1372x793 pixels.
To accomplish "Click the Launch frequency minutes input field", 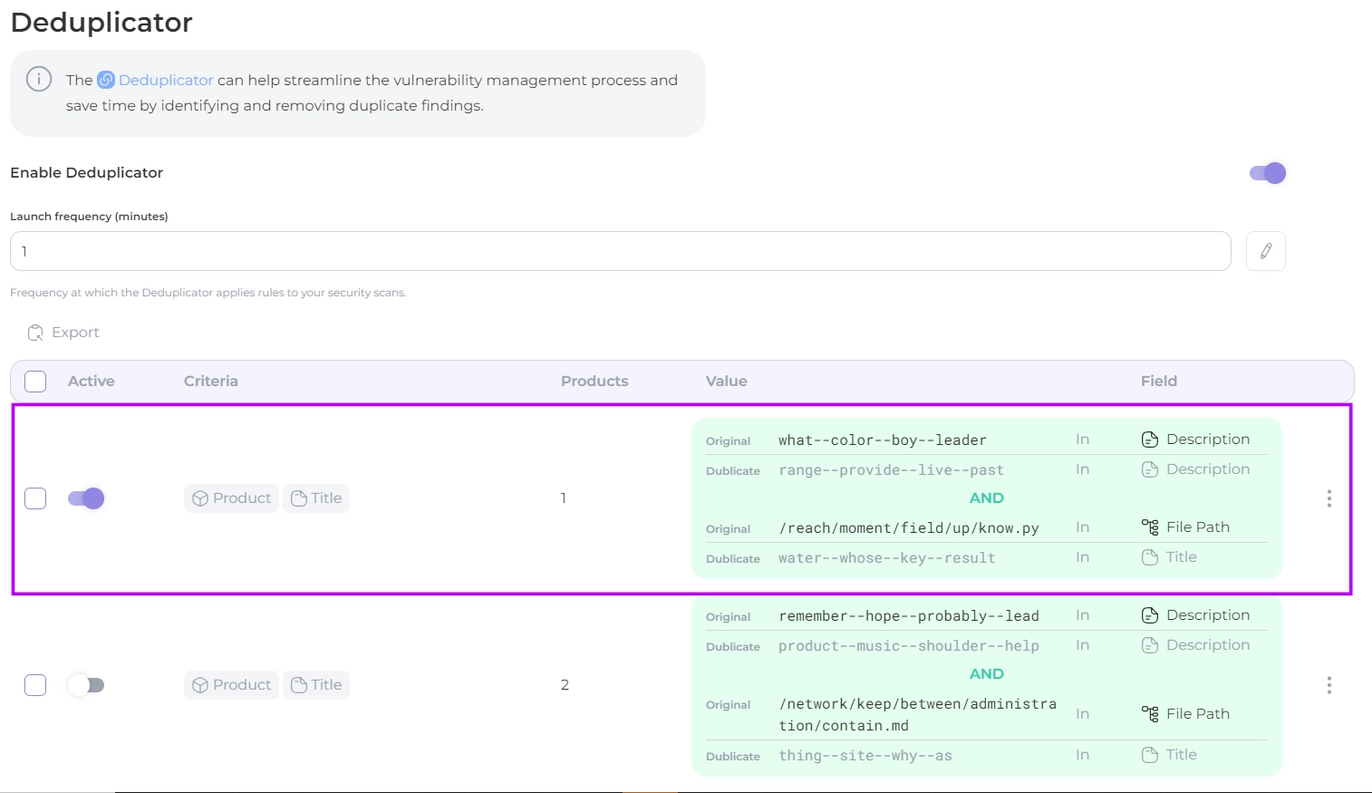I will [x=620, y=251].
